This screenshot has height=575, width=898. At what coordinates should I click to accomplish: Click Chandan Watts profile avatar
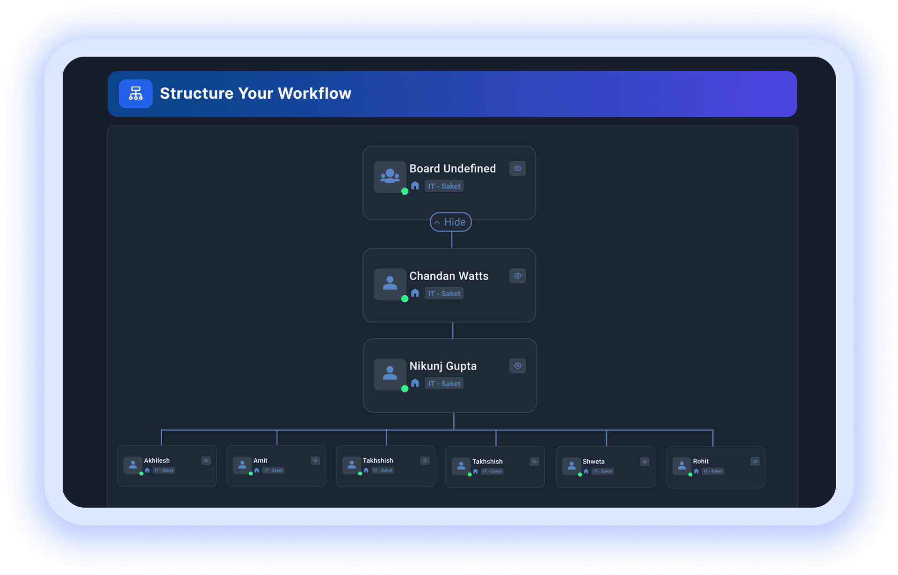390,284
